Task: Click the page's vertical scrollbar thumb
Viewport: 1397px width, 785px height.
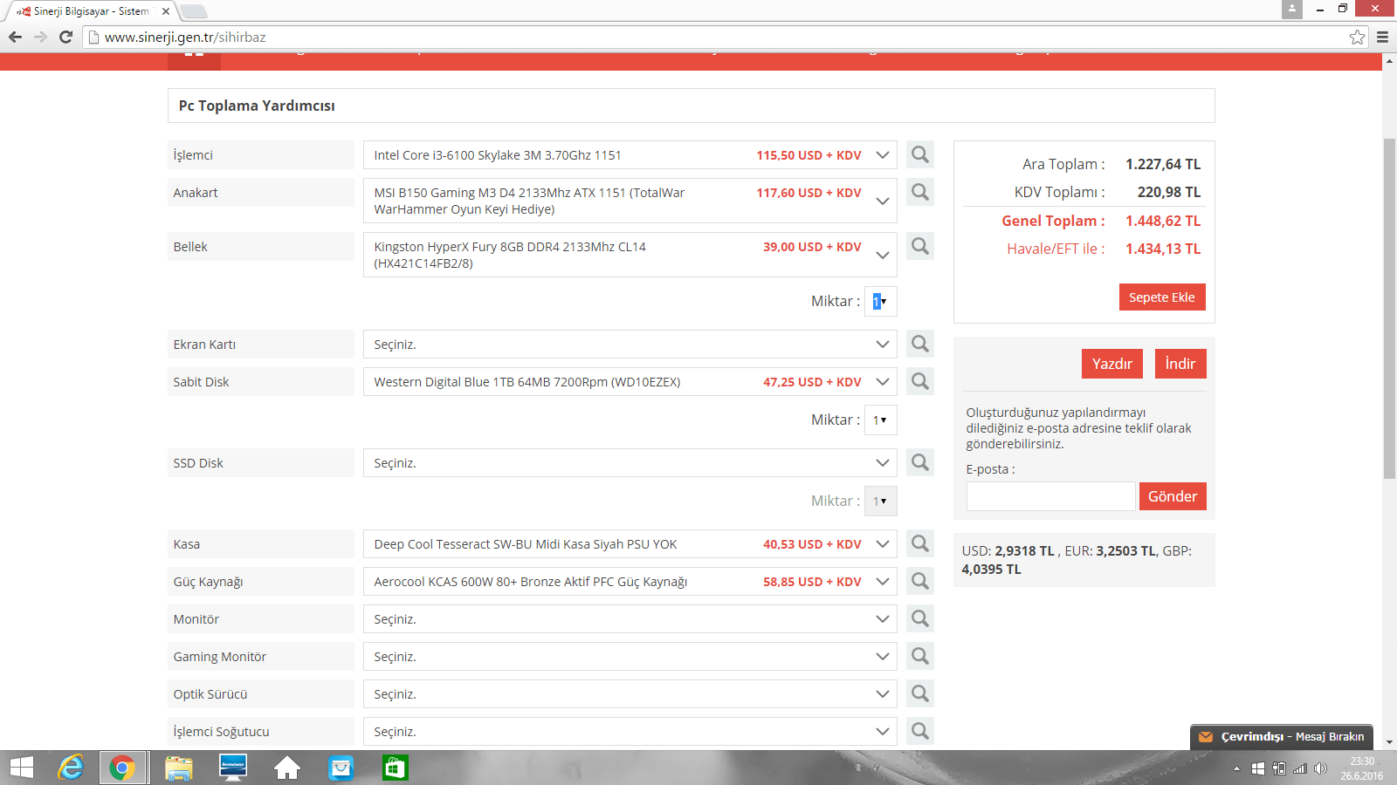Action: 1389,309
